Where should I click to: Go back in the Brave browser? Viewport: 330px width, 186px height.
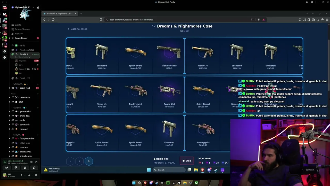coord(44,20)
